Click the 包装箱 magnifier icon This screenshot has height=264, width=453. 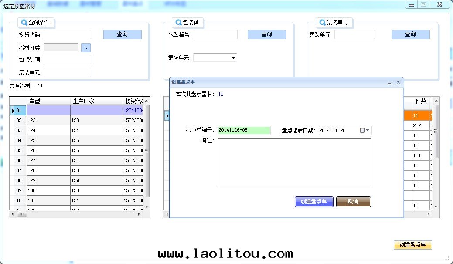(x=179, y=23)
